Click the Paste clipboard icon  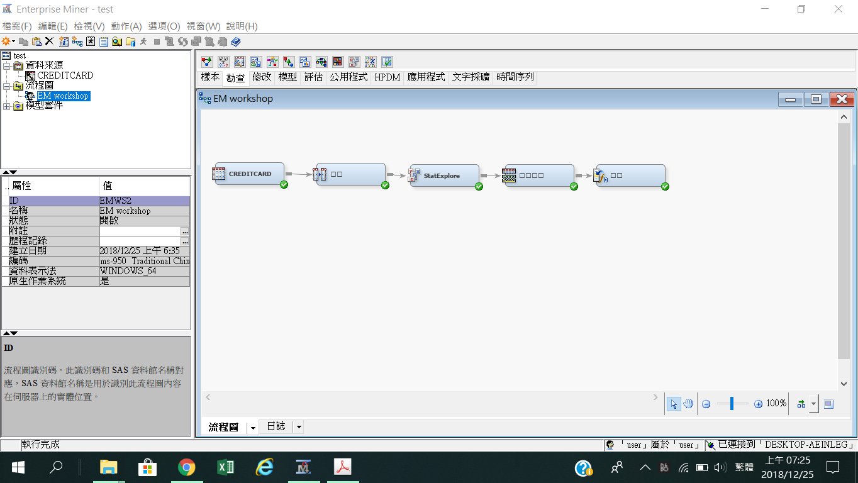36,42
